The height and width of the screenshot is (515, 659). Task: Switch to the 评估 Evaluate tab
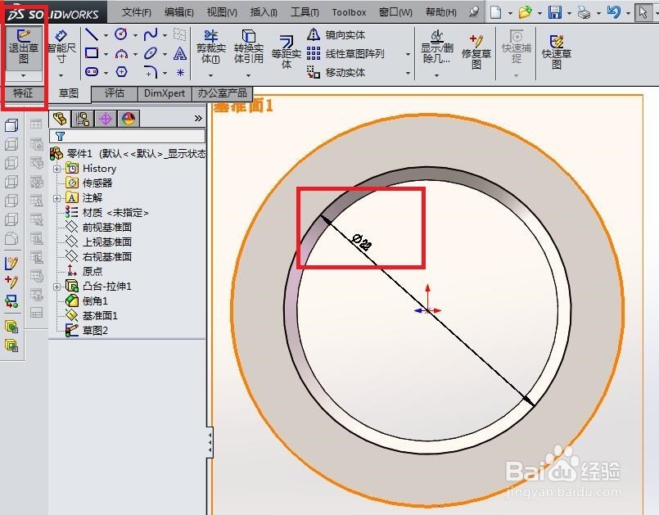click(x=115, y=93)
